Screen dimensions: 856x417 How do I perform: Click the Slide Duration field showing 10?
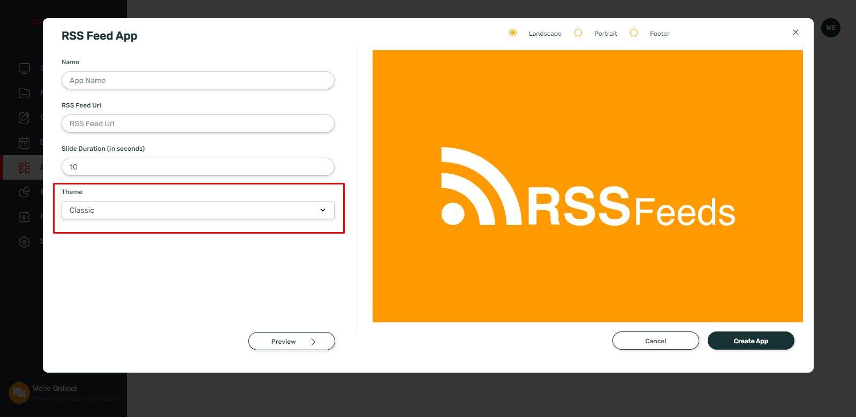(198, 167)
